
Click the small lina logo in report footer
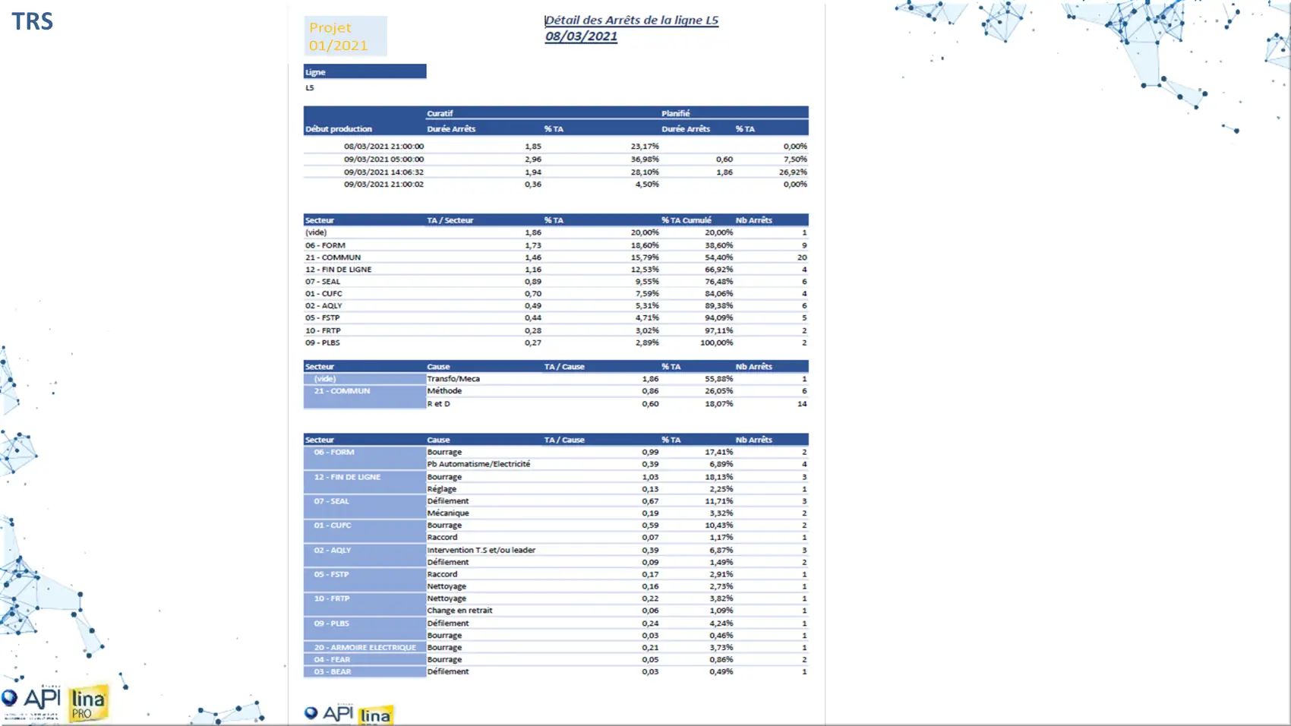pyautogui.click(x=375, y=715)
